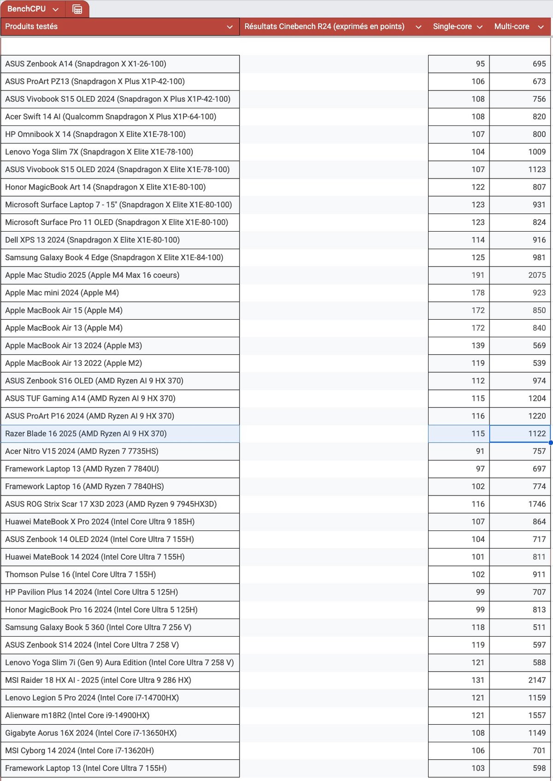Click the selection fill handle on cell 1122

click(551, 442)
